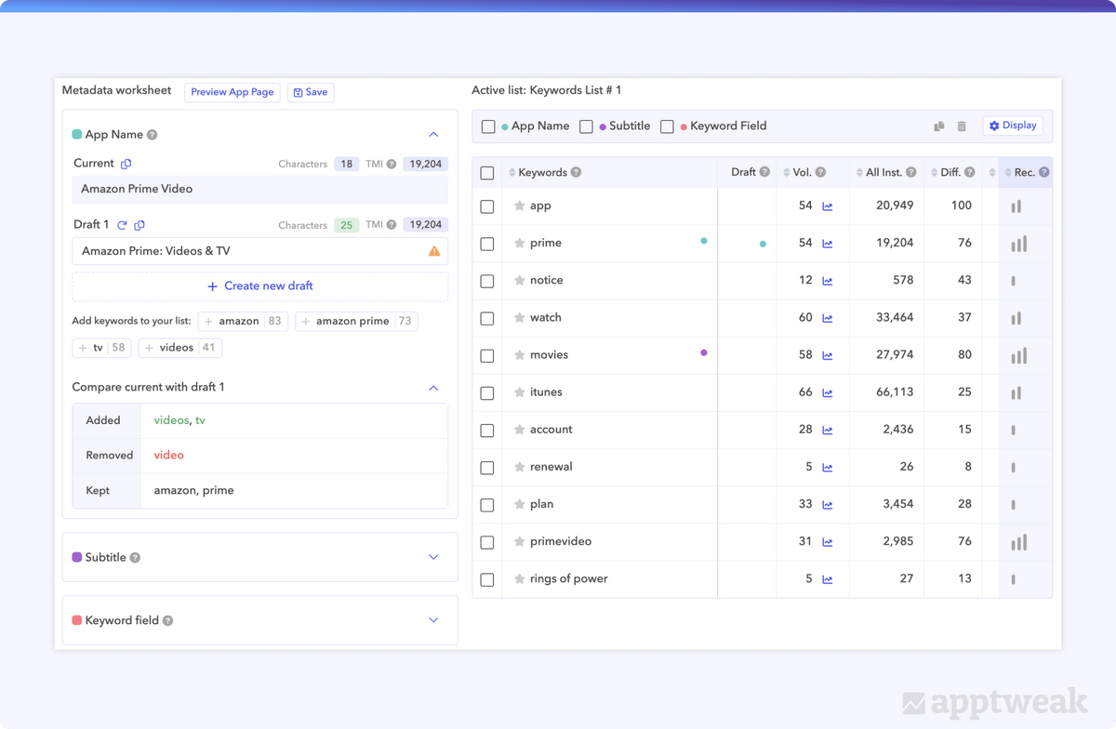The width and height of the screenshot is (1116, 729).
Task: Check the box for keyword 'app'
Action: click(487, 206)
